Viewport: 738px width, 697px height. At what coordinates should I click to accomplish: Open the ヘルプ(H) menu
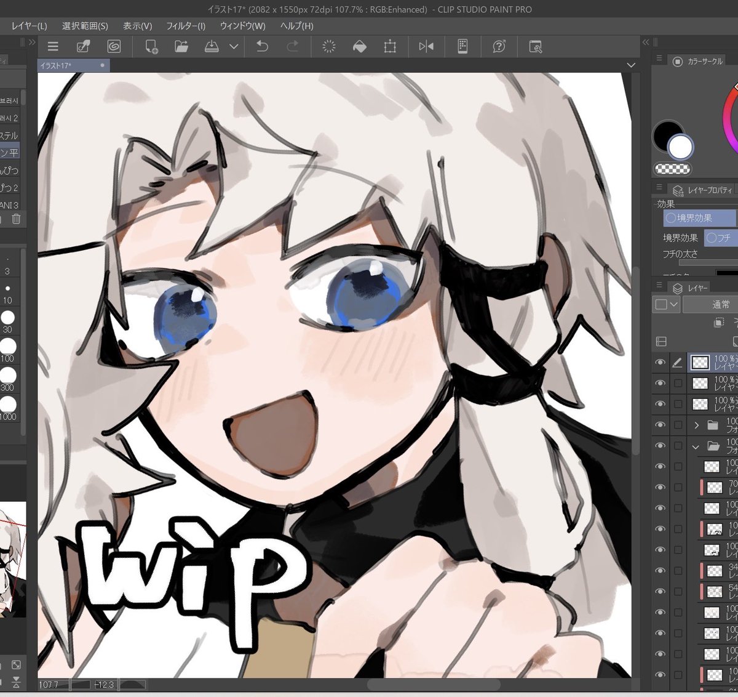point(296,26)
